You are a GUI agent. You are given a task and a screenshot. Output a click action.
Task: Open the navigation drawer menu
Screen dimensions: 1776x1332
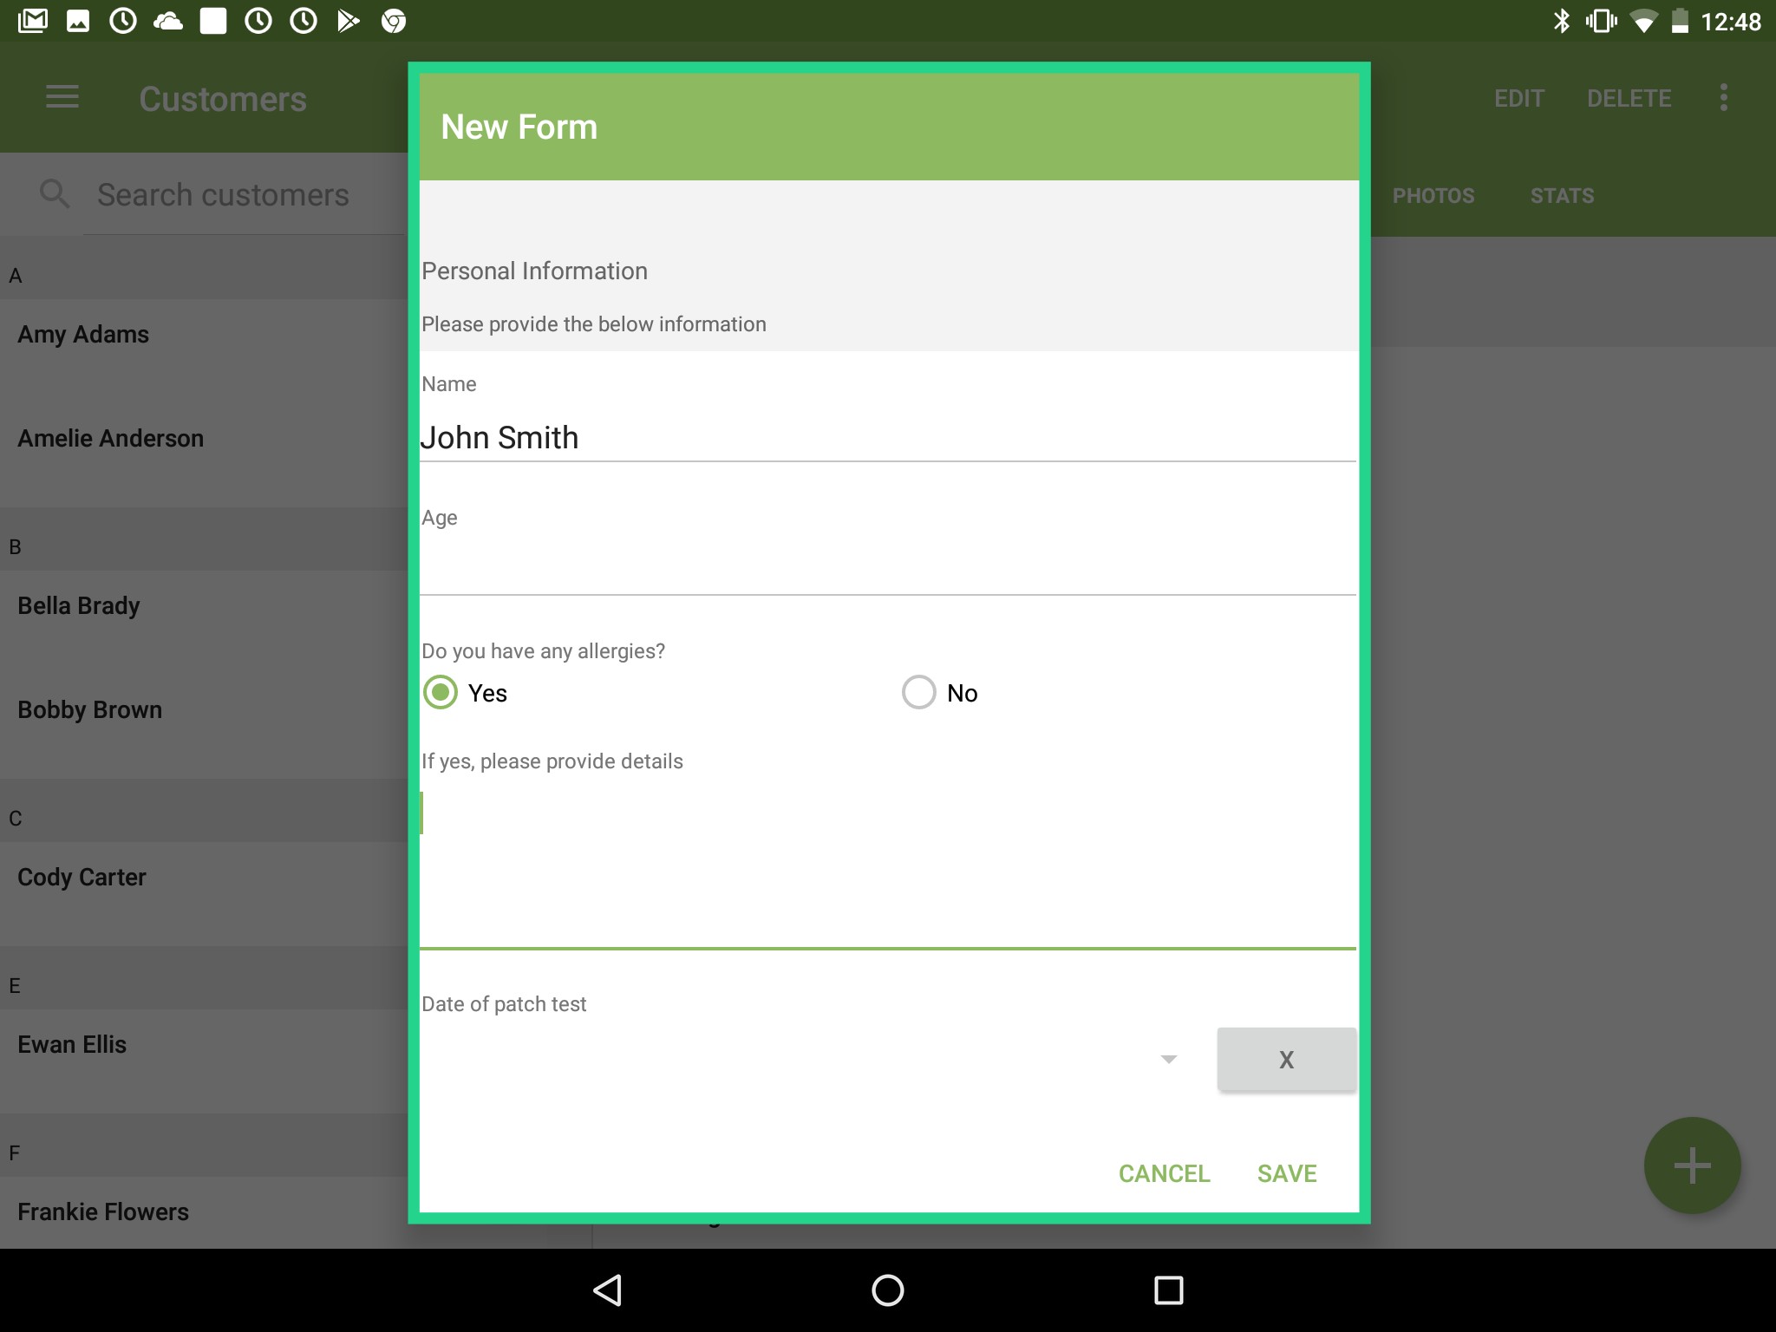62,98
